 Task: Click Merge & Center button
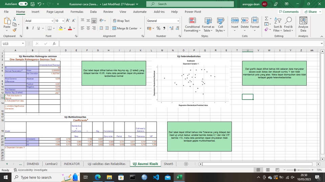[125, 28]
